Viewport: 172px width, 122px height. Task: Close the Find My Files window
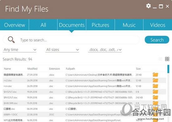coord(167,6)
